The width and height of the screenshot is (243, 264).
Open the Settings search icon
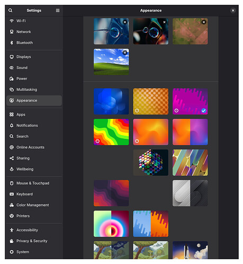click(11, 11)
